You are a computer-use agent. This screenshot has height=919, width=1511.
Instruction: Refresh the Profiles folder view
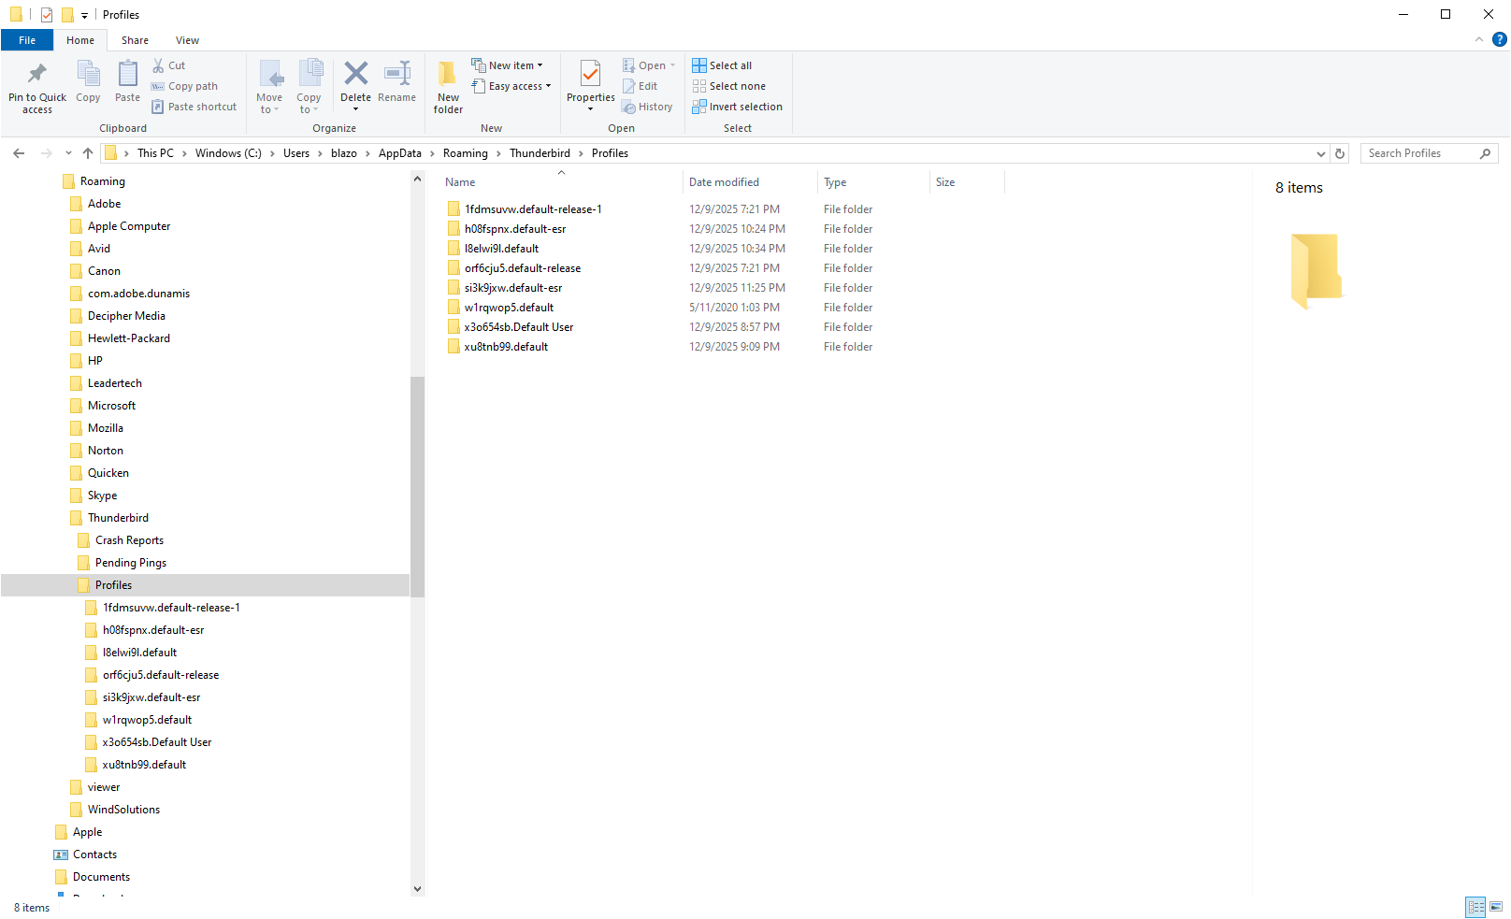coord(1340,153)
